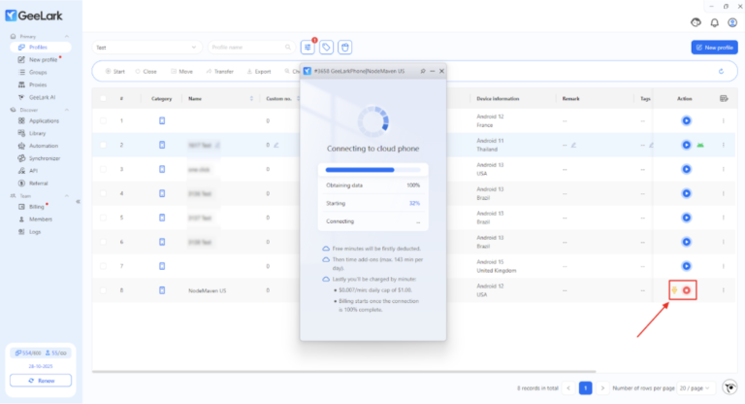Click the green Android icon in row 2

click(700, 145)
